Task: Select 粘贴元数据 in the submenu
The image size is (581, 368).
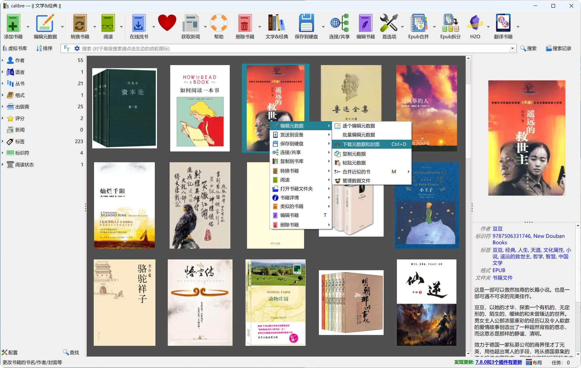Action: pos(372,163)
